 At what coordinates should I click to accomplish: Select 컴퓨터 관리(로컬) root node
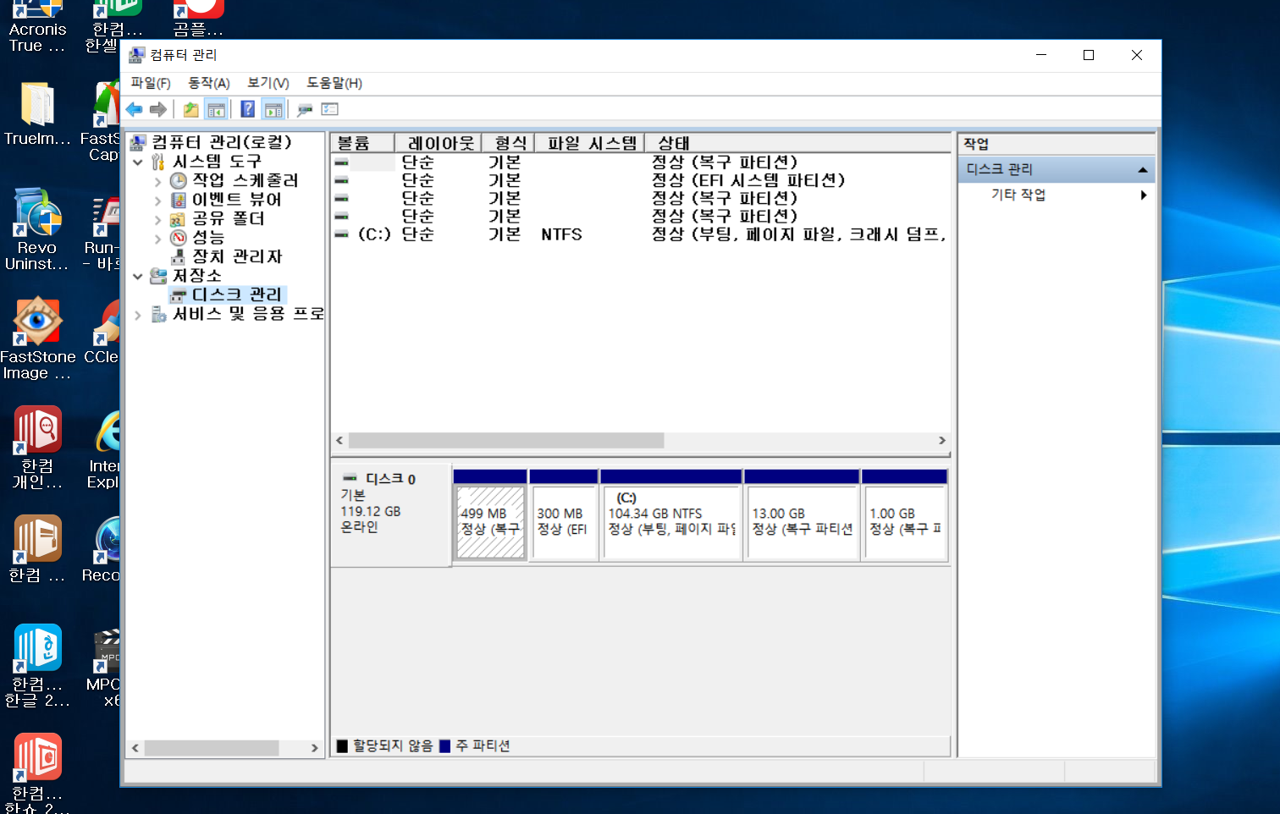click(221, 142)
